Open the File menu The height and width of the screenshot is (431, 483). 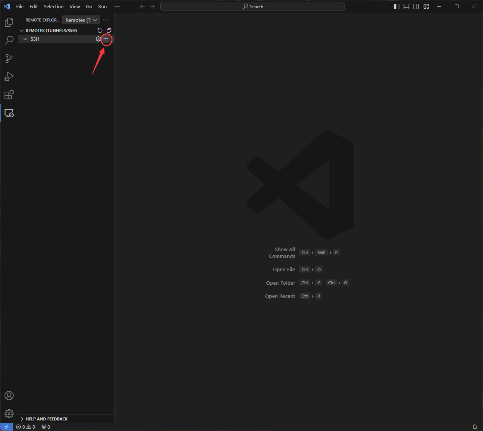pos(20,6)
